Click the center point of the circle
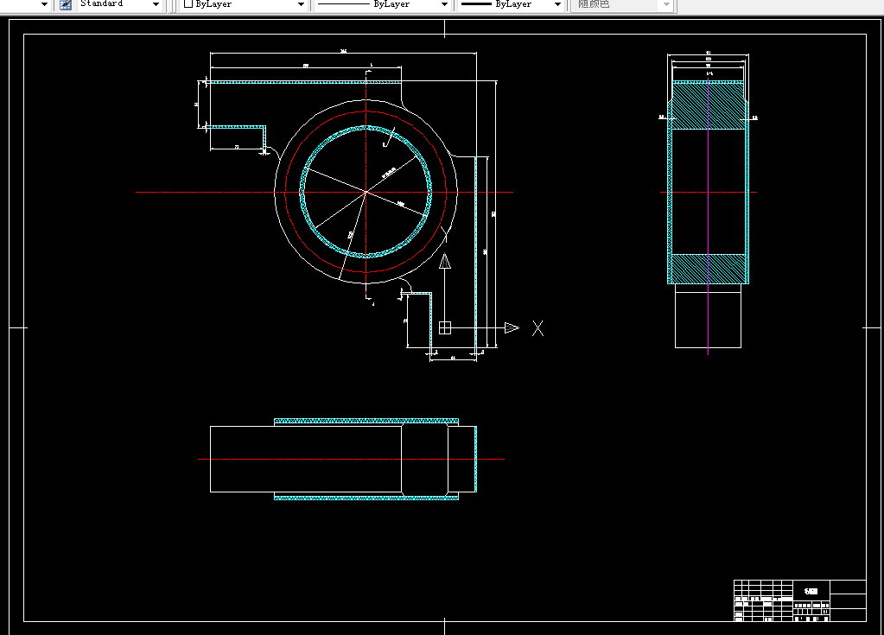Screen dimensions: 884x635 tap(366, 192)
